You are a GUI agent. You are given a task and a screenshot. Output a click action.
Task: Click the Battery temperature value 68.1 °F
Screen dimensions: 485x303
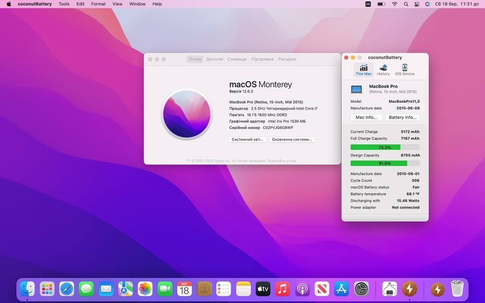413,194
